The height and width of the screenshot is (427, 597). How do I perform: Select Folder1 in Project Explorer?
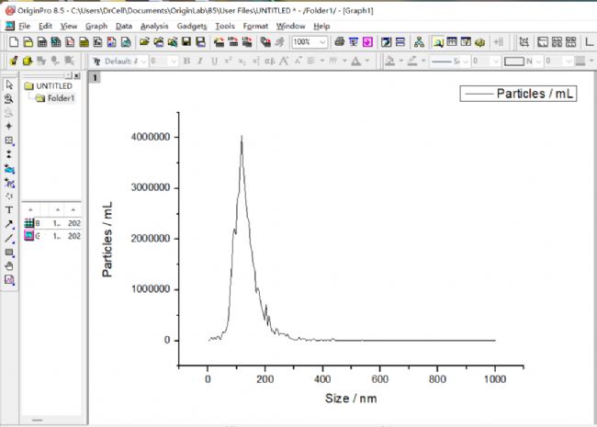(x=60, y=98)
